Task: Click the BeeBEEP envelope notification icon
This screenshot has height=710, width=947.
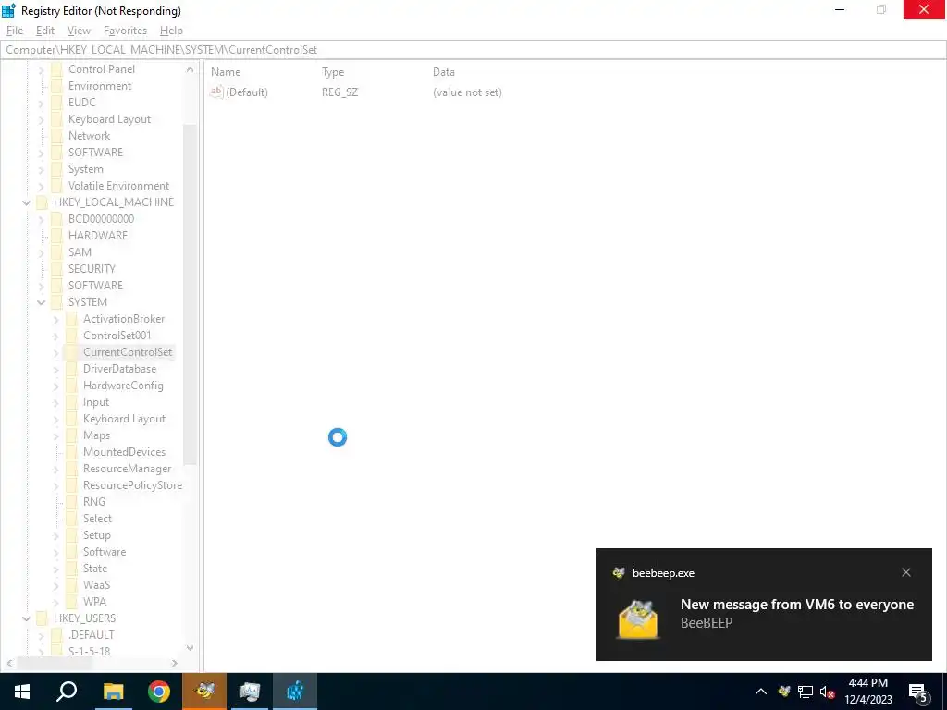Action: click(638, 619)
